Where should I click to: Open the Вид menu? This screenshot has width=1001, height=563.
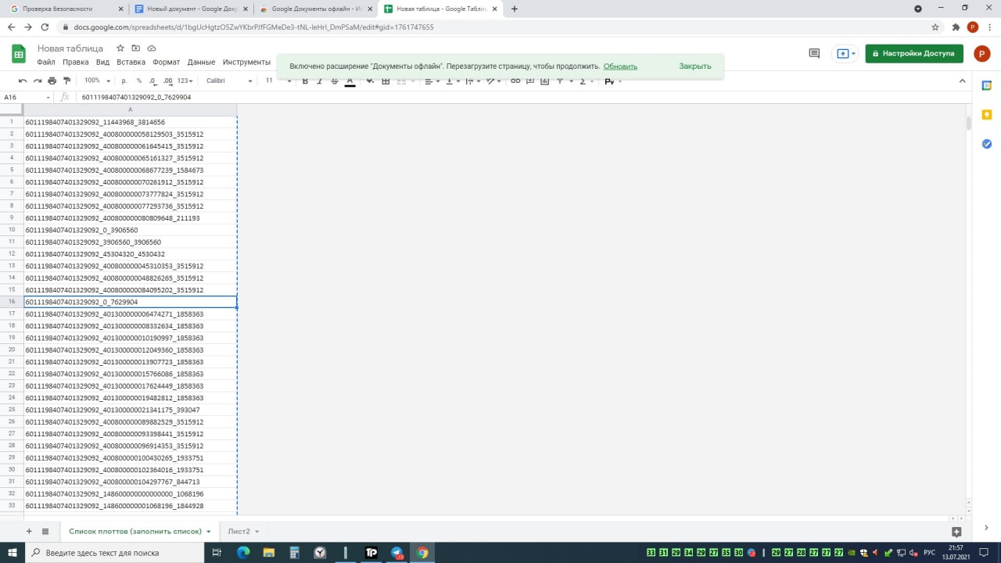pyautogui.click(x=102, y=62)
